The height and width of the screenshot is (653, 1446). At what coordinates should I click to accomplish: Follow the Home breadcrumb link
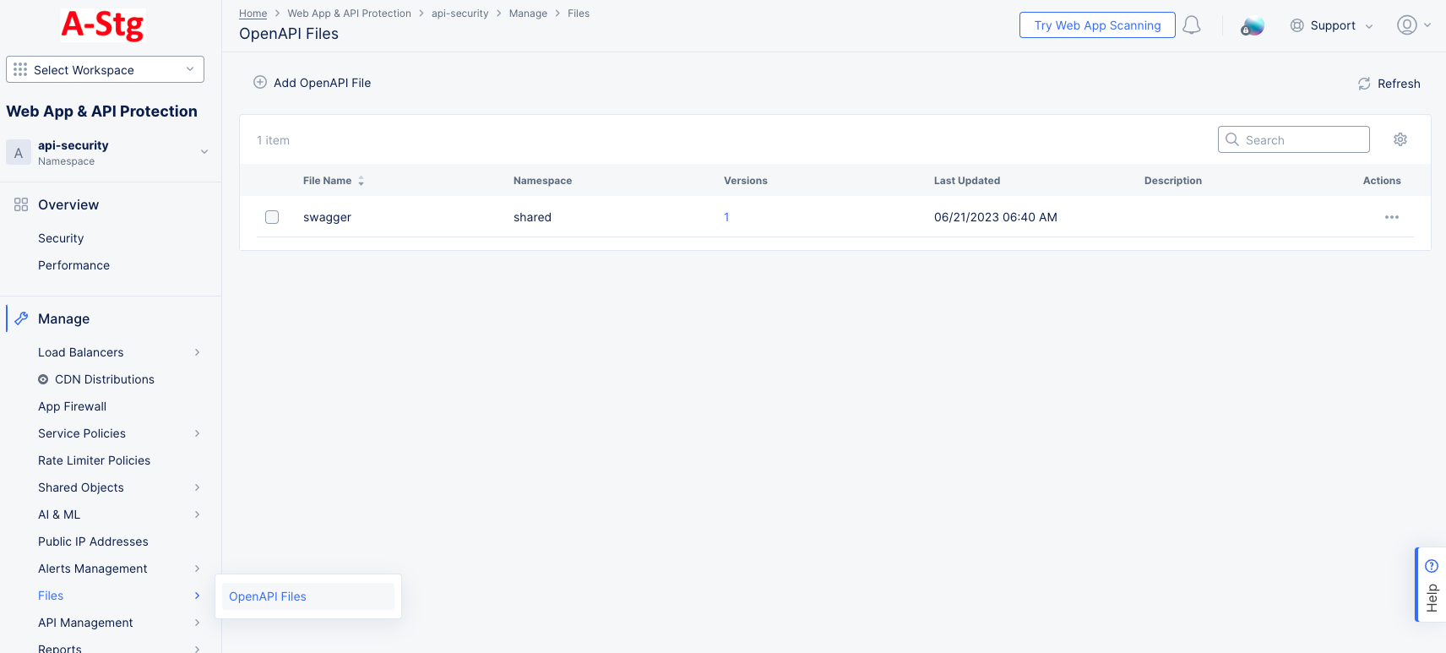click(253, 14)
